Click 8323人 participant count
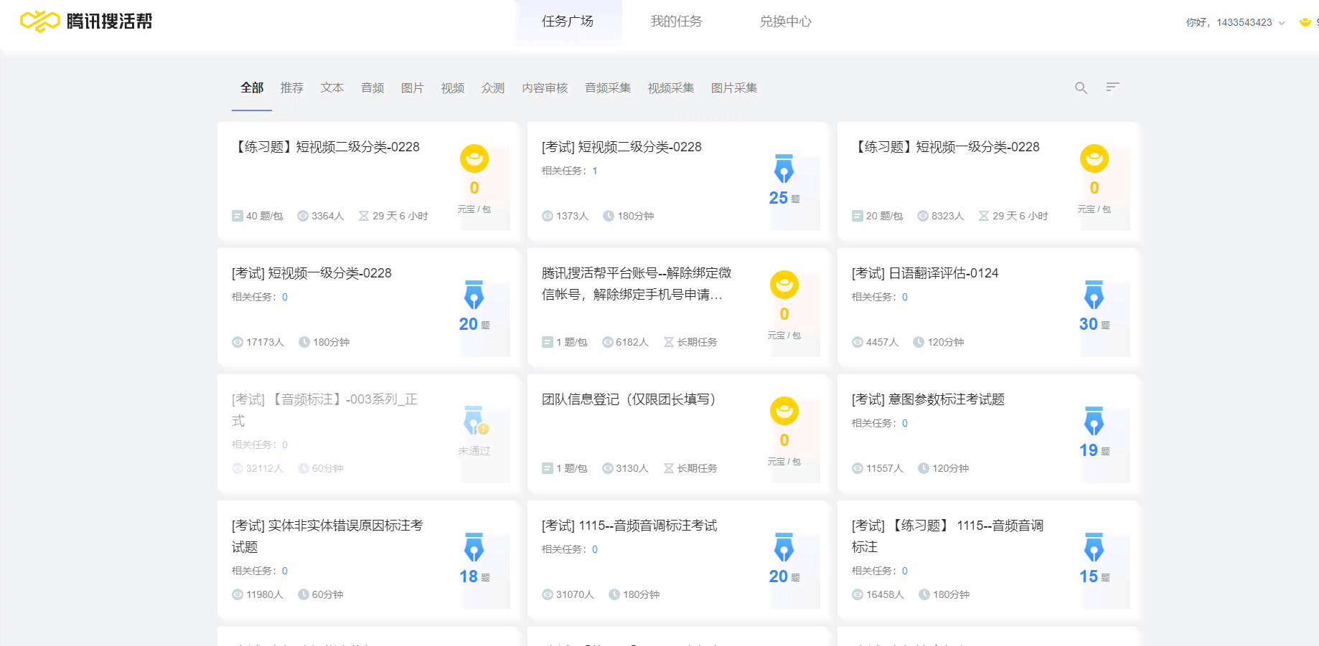 [x=947, y=216]
